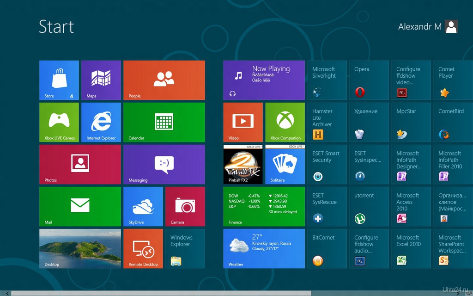
Task: Launch Xbox Companion tile
Action: point(285,122)
